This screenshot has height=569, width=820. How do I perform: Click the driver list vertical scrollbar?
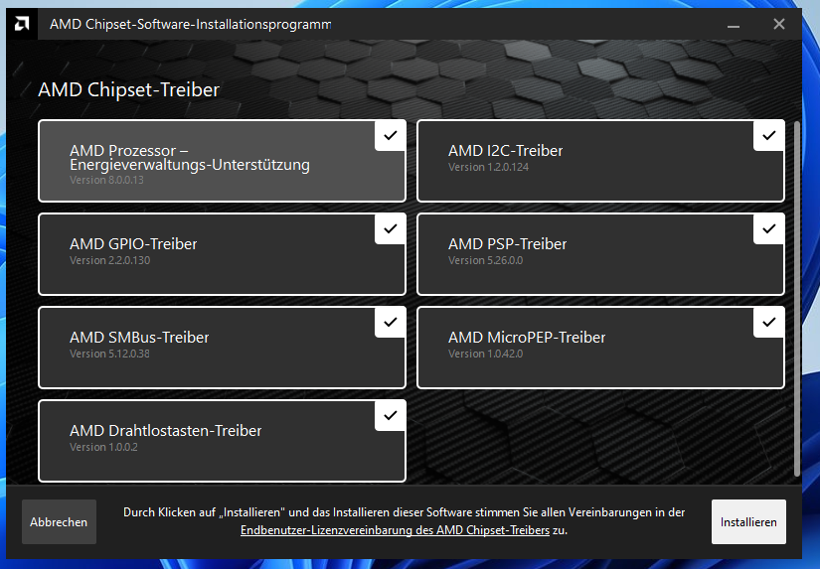coord(797,298)
